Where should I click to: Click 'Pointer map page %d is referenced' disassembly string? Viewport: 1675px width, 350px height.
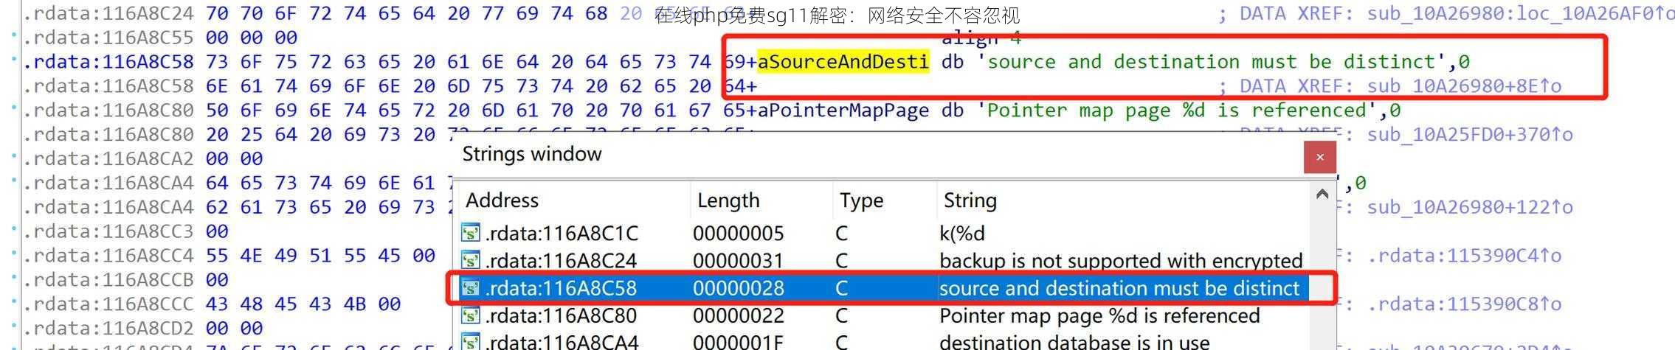pyautogui.click(x=1182, y=111)
